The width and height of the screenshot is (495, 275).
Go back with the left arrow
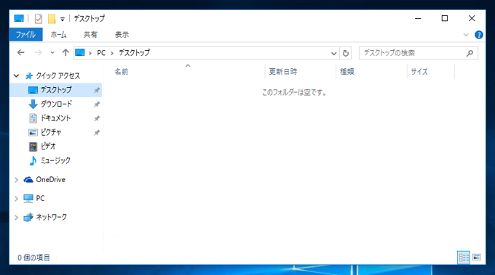tap(21, 52)
